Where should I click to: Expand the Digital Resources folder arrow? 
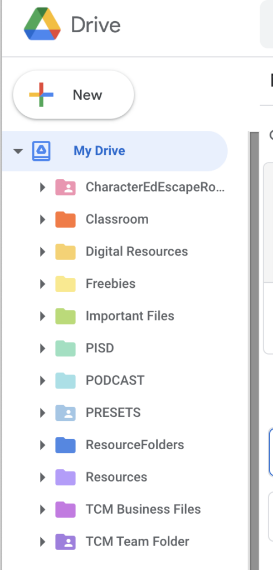(x=42, y=252)
